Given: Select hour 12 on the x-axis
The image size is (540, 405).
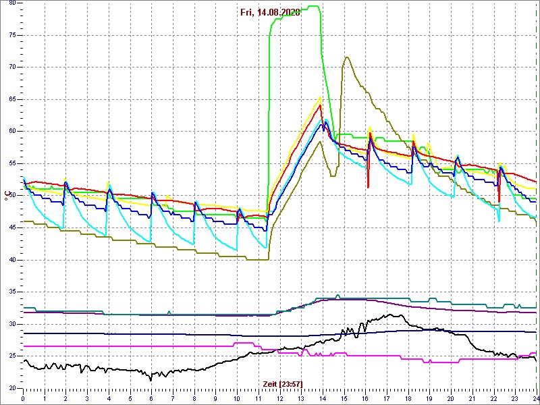Looking at the screenshot, I should 279,399.
